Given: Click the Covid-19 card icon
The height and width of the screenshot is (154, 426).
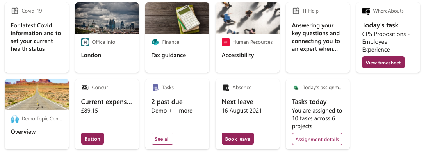Looking at the screenshot, I should pos(15,11).
